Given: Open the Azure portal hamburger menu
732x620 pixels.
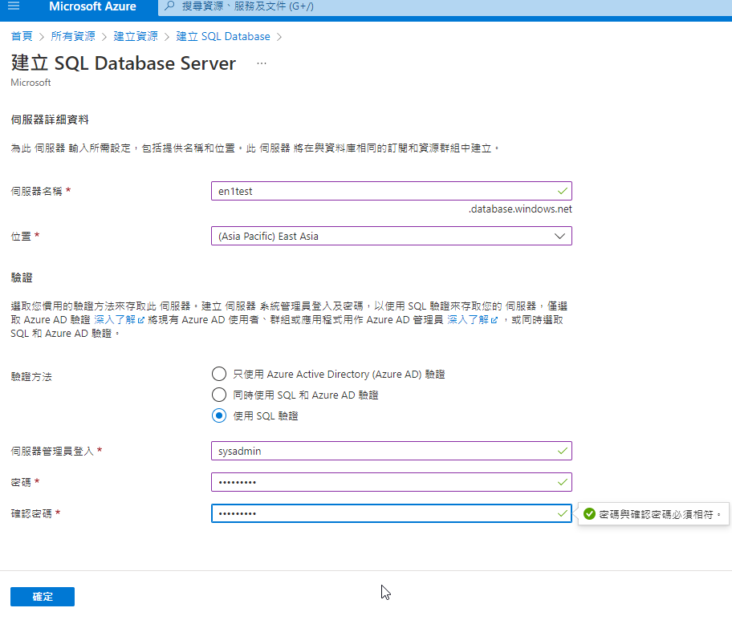Looking at the screenshot, I should point(14,6).
